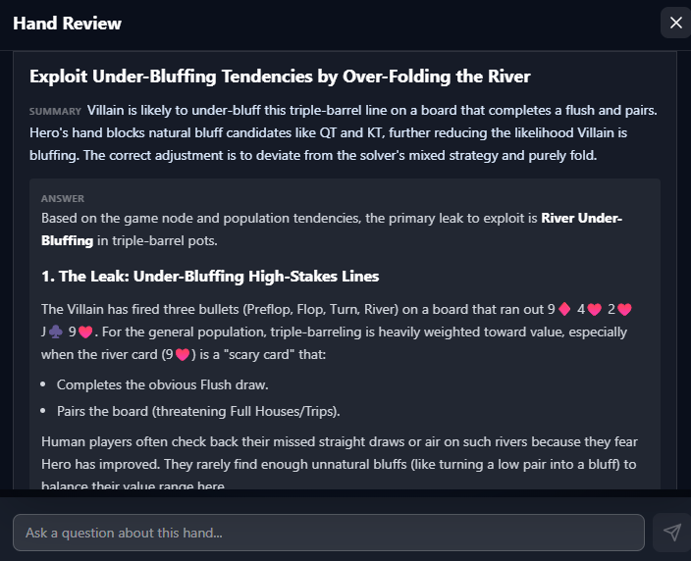Click the 'Hand Review' panel title

[68, 24]
